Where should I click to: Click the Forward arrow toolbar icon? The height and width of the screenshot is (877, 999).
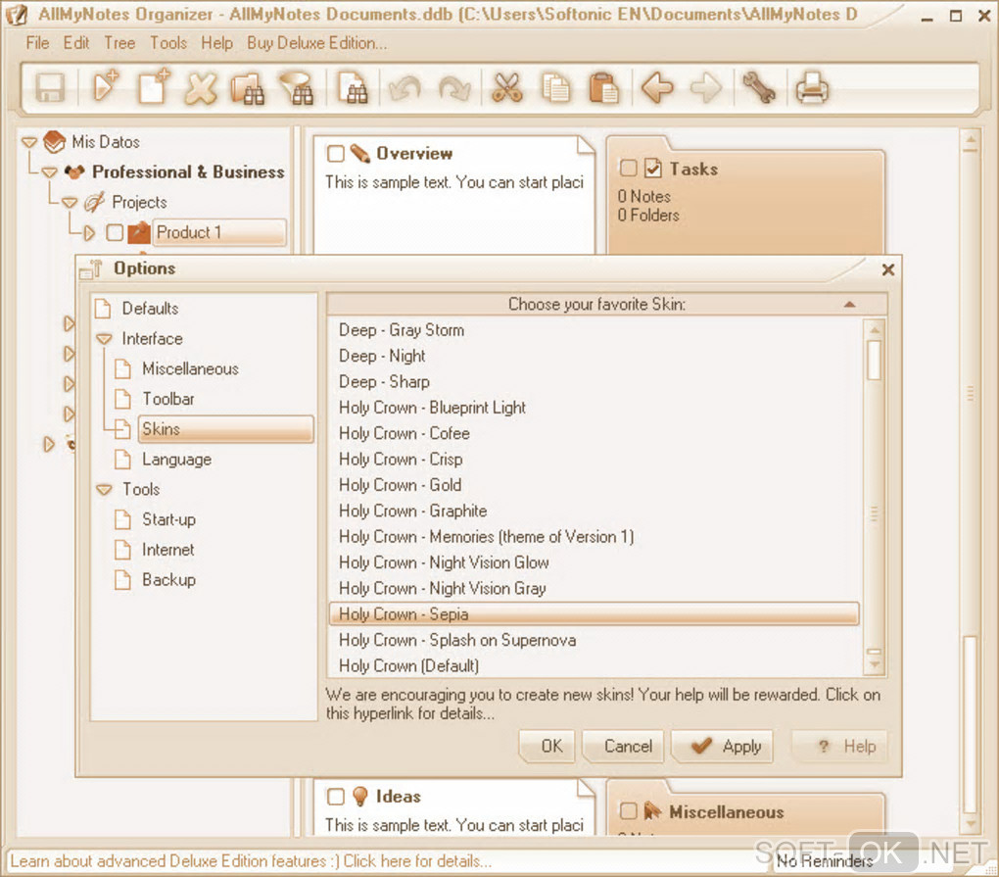706,88
